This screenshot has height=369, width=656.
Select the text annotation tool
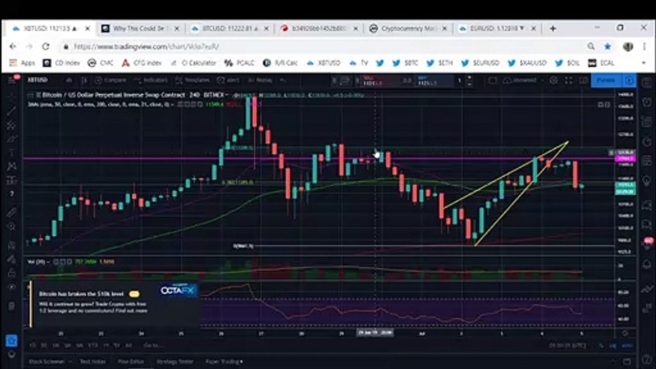click(x=11, y=152)
